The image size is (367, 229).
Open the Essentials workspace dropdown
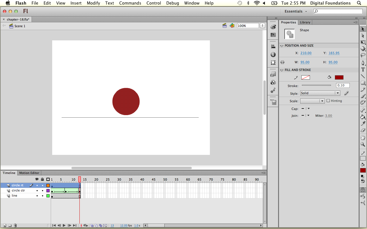[296, 11]
